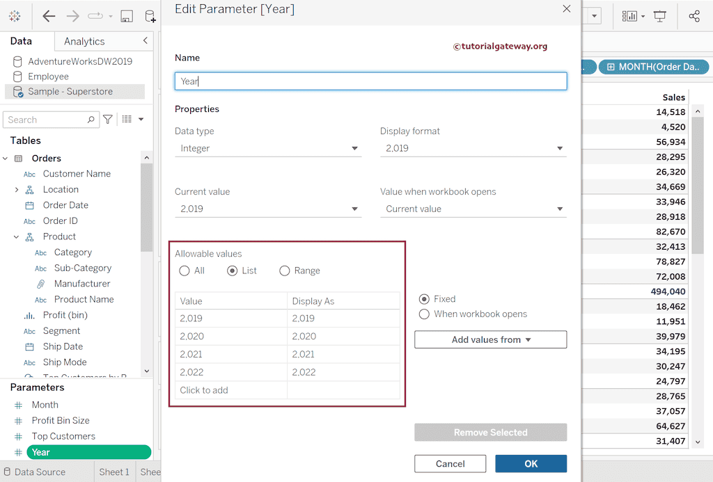Viewport: 713px width, 482px height.
Task: Click the filter icon beside the search box
Action: (x=107, y=120)
